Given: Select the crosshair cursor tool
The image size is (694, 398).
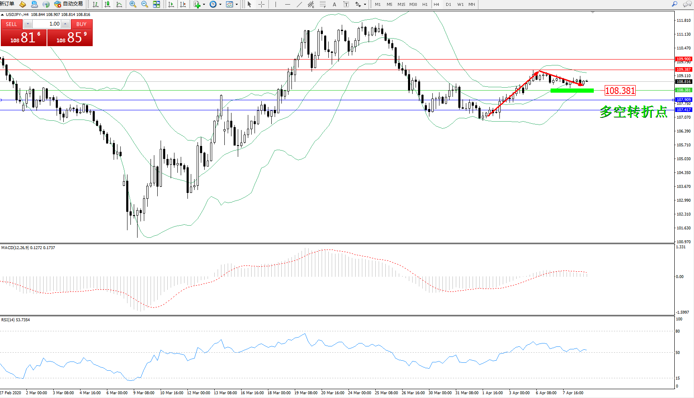Looking at the screenshot, I should tap(261, 4).
